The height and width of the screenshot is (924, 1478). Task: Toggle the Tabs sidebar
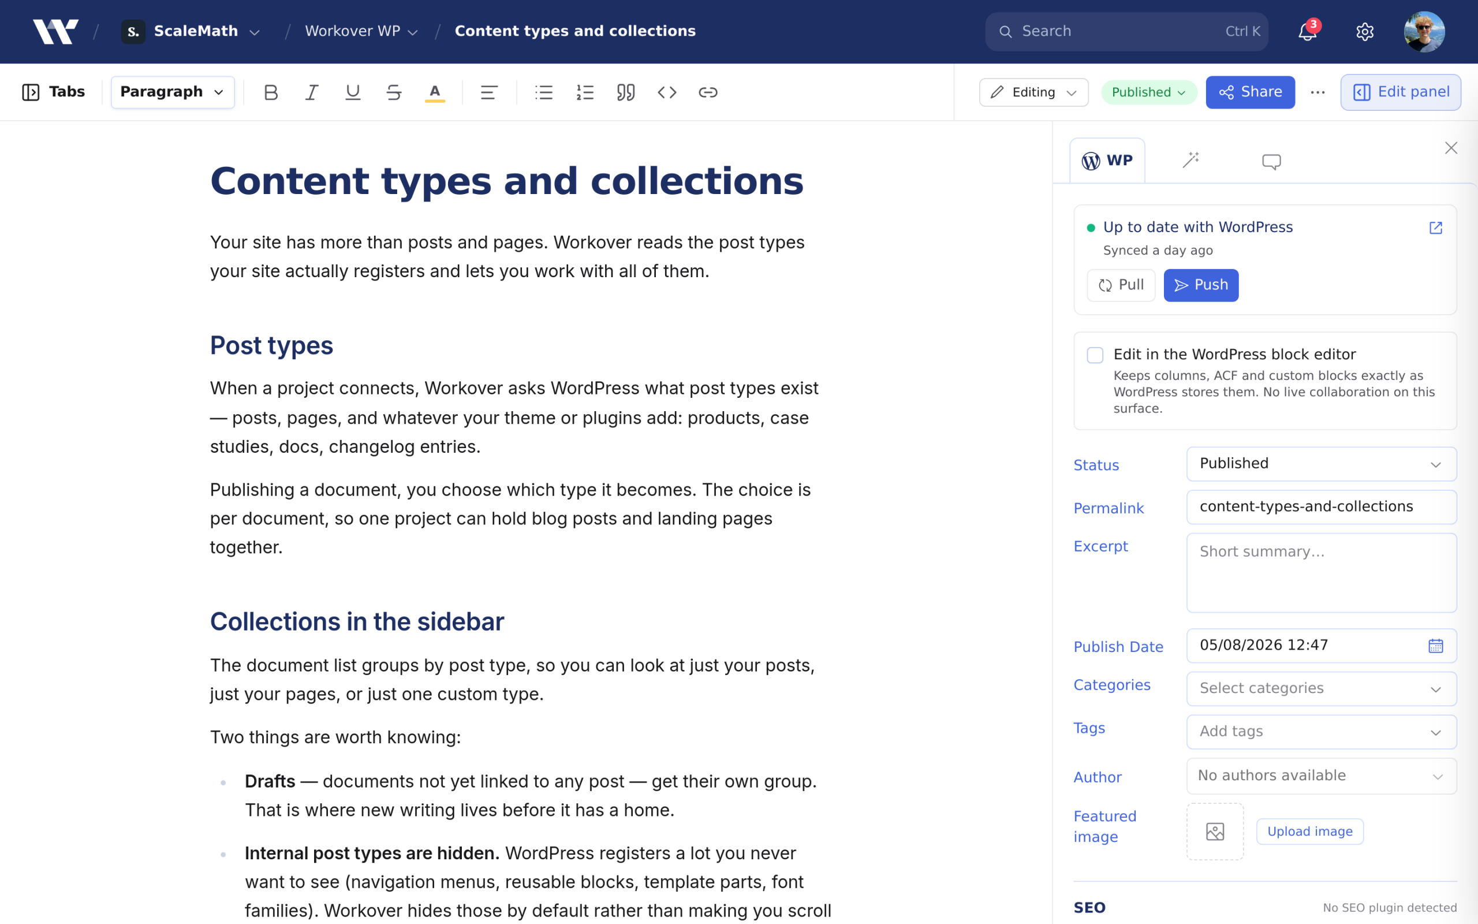tap(53, 92)
